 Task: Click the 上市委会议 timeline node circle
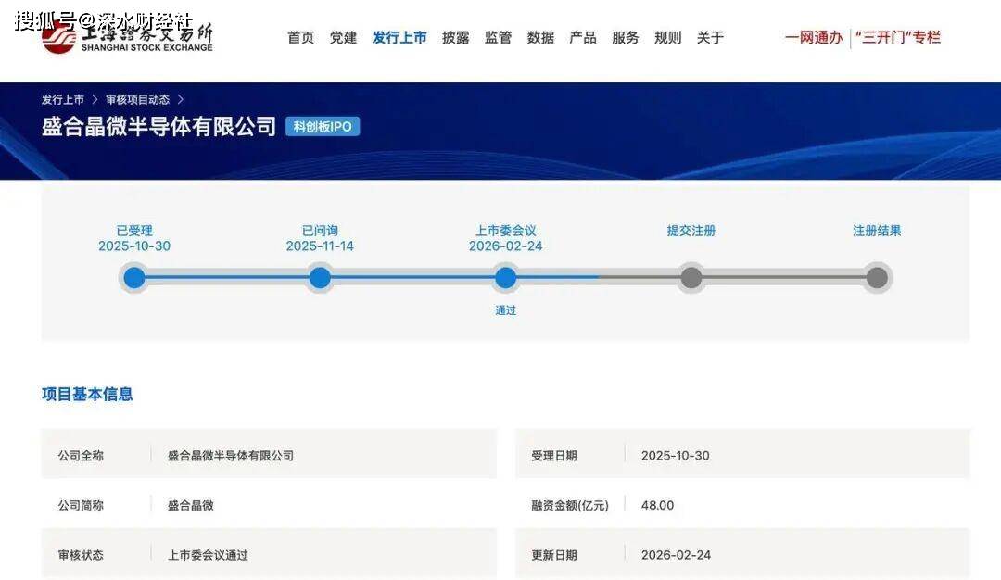pyautogui.click(x=505, y=277)
